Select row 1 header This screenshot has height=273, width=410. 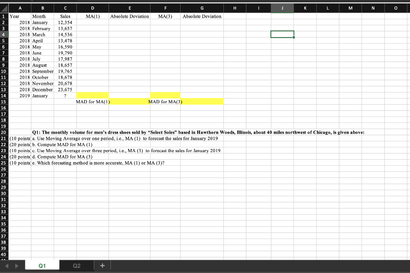click(x=3, y=16)
